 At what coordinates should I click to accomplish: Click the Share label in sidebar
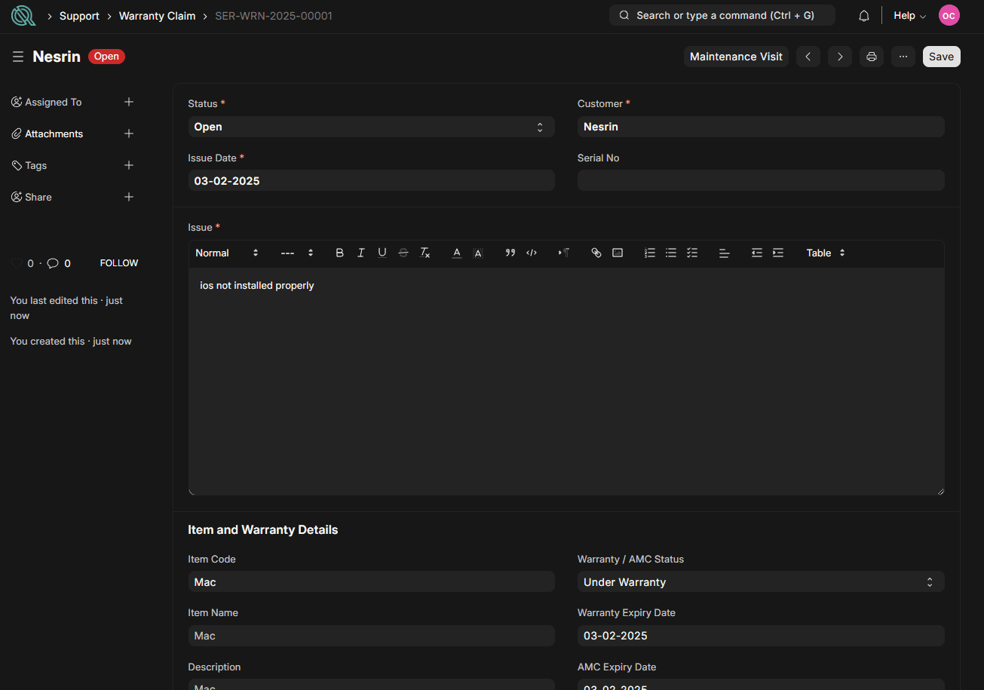point(38,197)
